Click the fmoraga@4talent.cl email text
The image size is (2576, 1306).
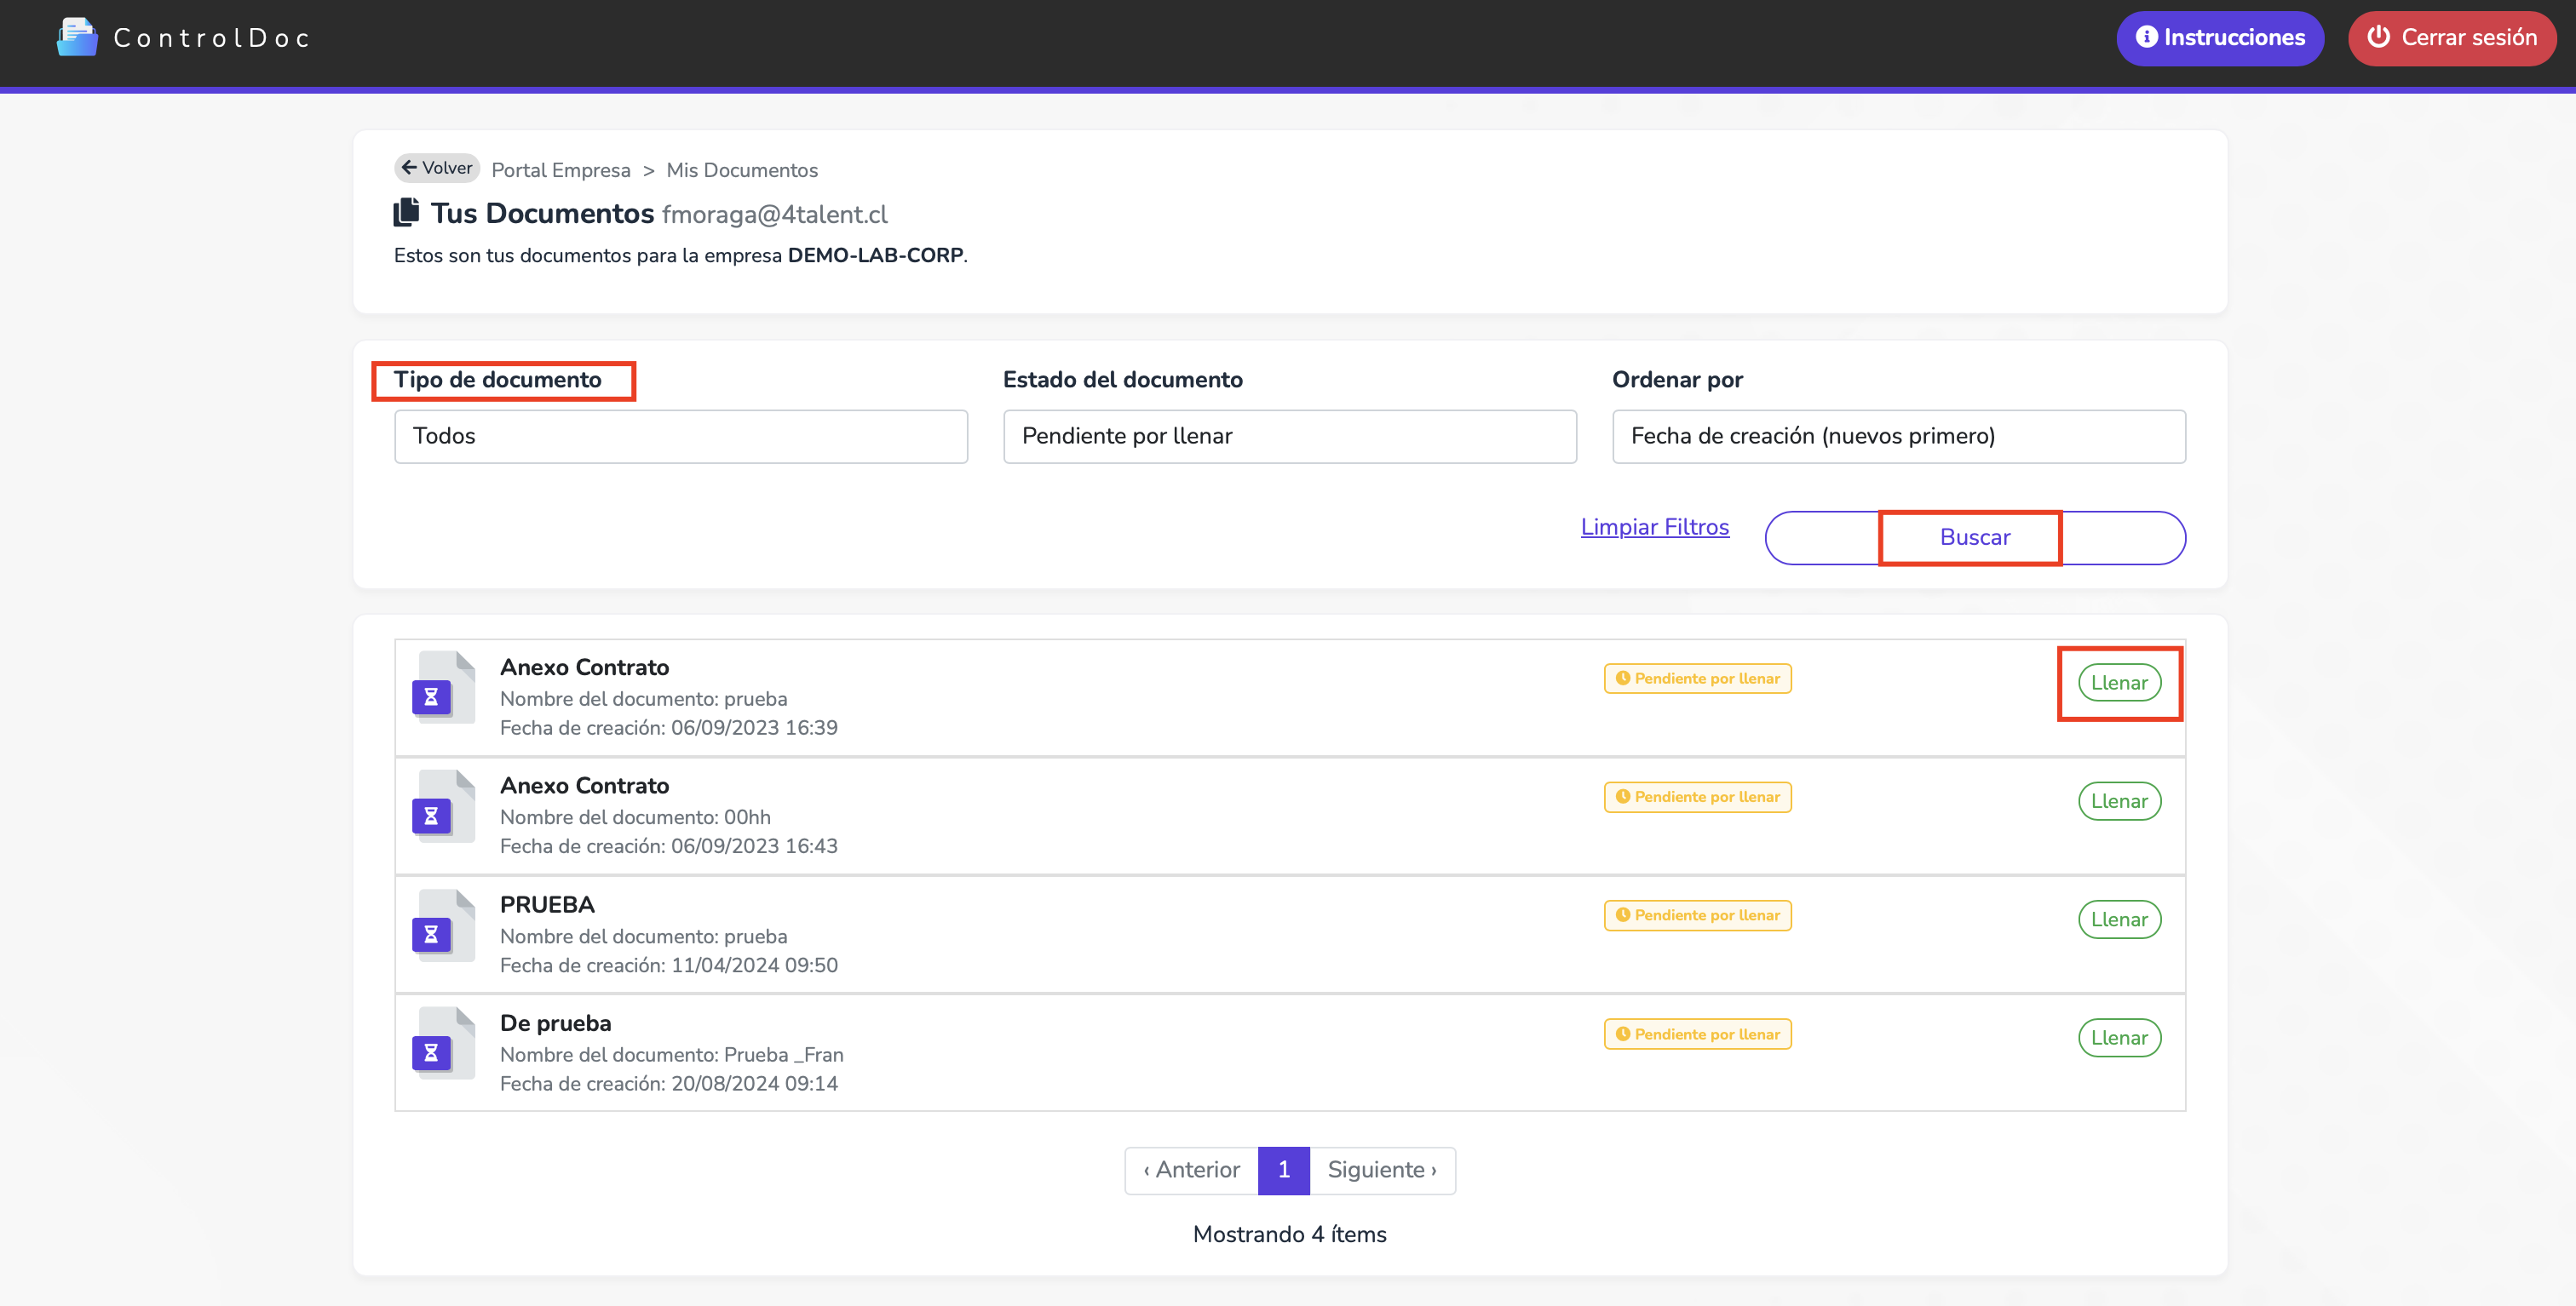click(x=774, y=215)
